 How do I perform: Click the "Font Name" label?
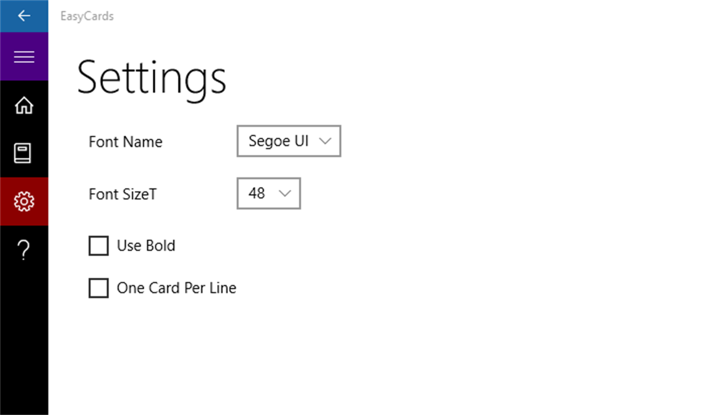click(125, 141)
